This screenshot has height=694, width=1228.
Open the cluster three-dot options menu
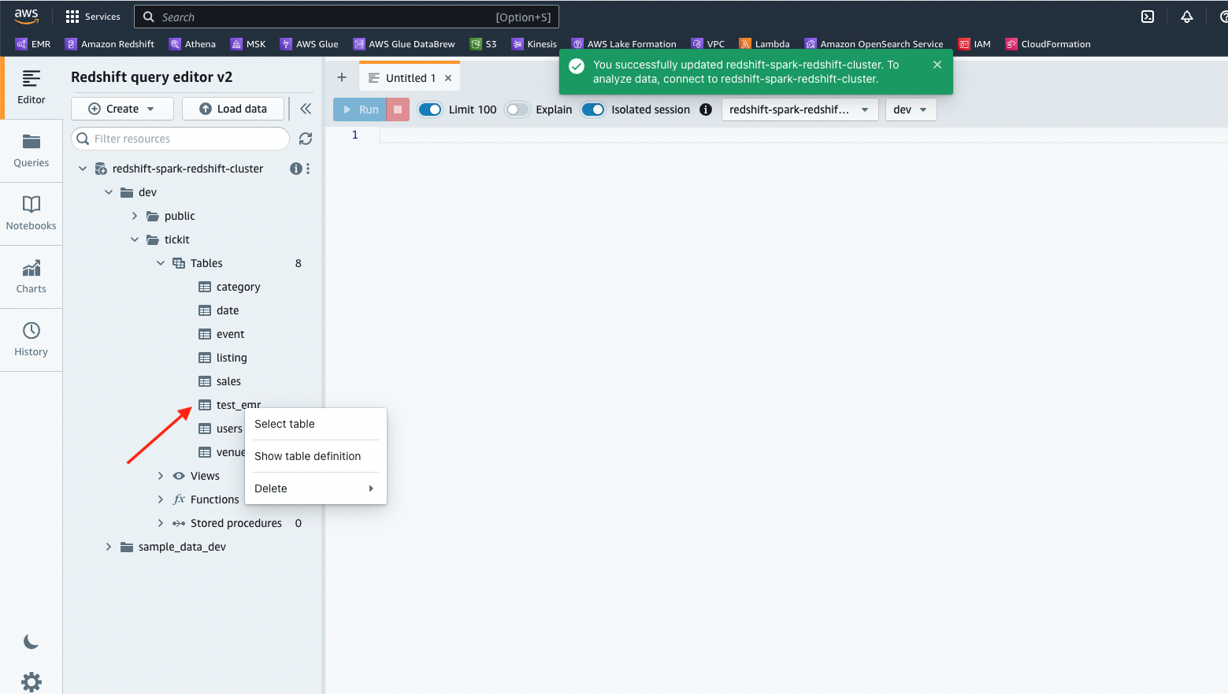308,169
